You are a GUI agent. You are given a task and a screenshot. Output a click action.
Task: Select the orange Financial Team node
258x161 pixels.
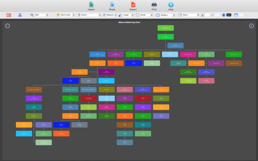point(196,63)
